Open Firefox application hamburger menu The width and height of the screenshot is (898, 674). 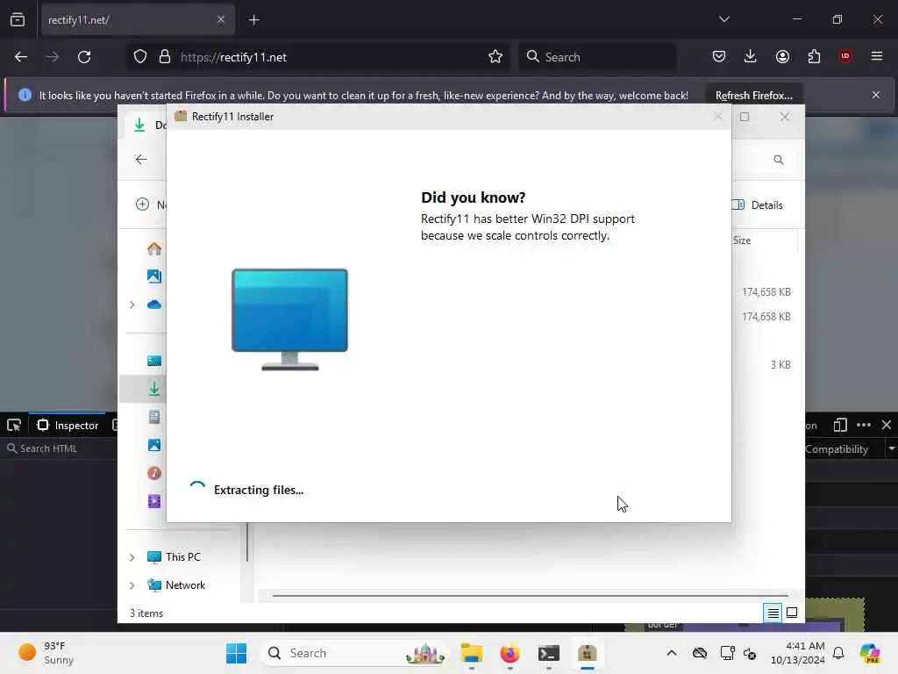point(877,56)
